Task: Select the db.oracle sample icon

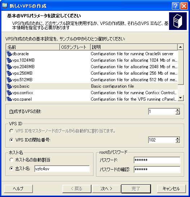Action: tap(9, 54)
